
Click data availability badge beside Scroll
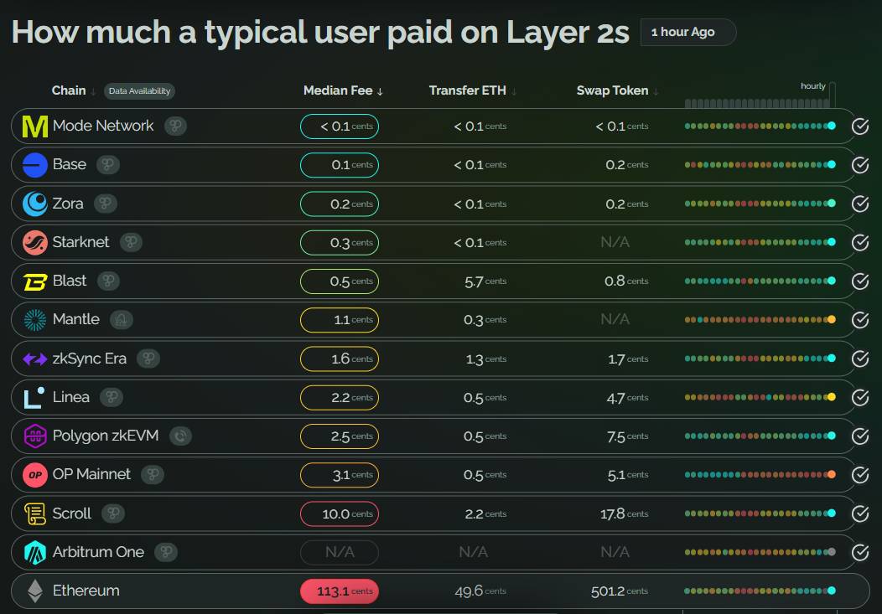[113, 513]
